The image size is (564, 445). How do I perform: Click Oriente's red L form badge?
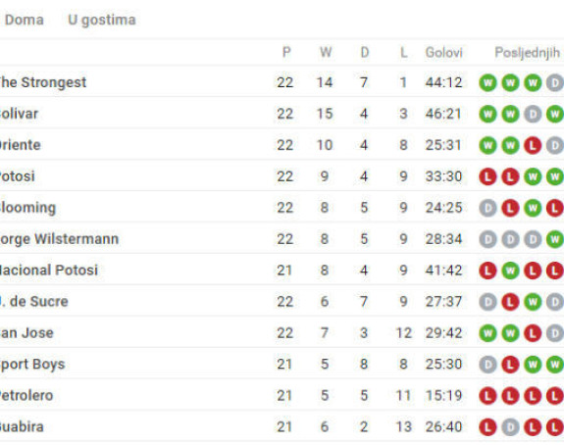533,145
